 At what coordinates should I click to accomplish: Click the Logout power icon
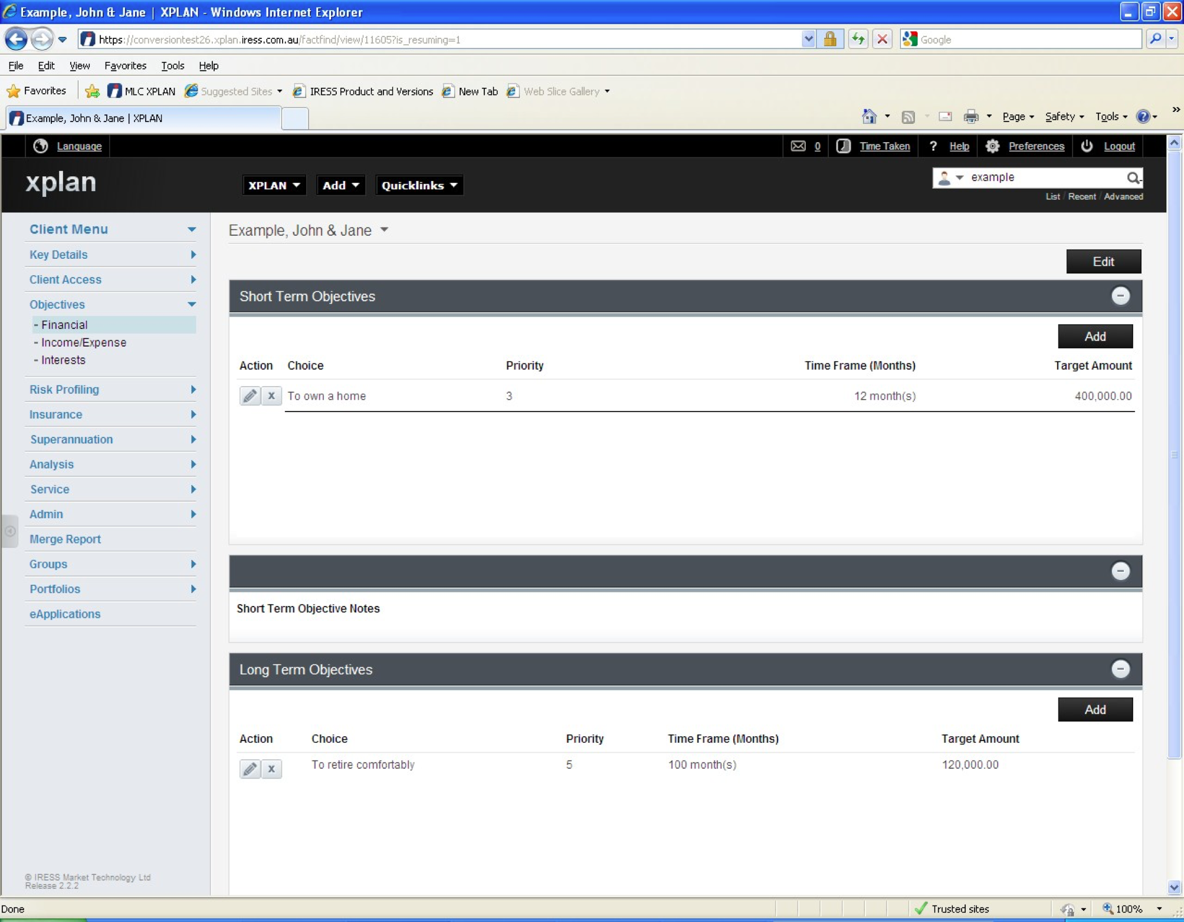[x=1087, y=146]
